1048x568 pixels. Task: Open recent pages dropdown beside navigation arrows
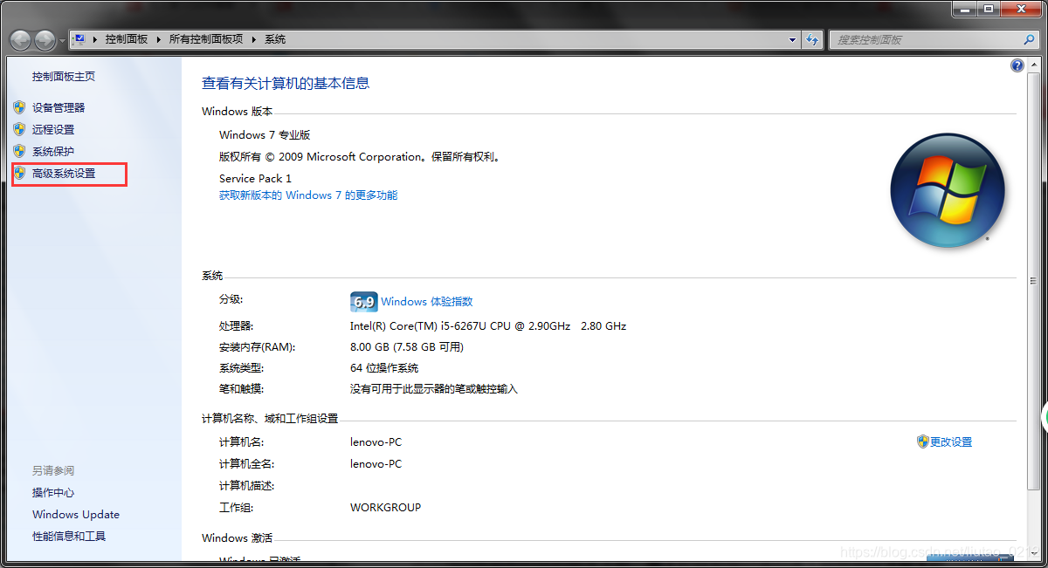tap(62, 41)
